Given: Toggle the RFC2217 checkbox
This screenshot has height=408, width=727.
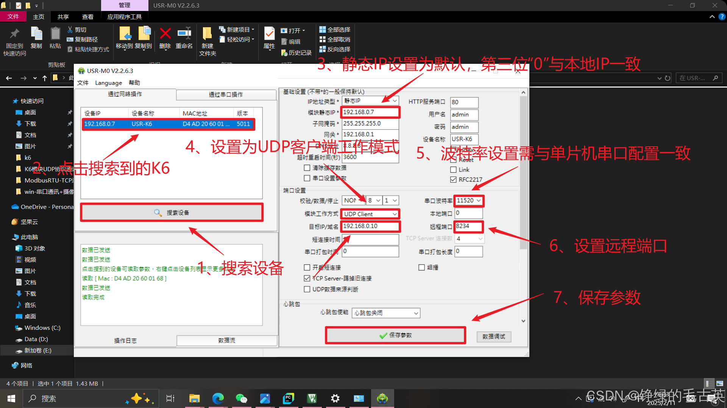Looking at the screenshot, I should pyautogui.click(x=453, y=180).
